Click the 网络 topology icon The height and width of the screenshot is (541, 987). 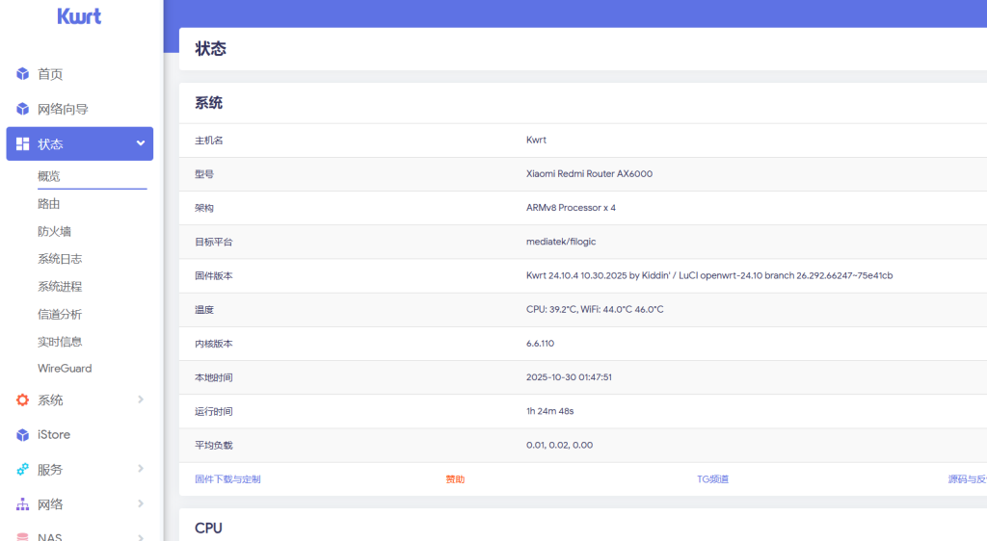click(x=23, y=504)
